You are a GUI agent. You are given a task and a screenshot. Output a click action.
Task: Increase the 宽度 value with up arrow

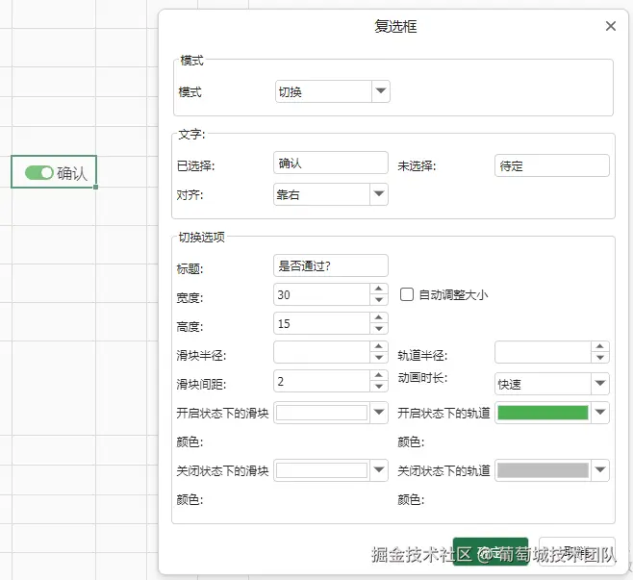point(379,289)
